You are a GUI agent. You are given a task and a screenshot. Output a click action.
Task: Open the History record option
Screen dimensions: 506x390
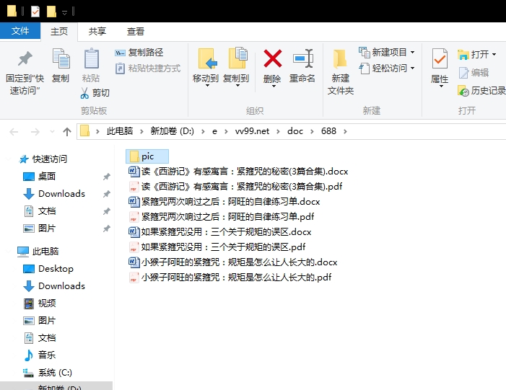pos(481,91)
